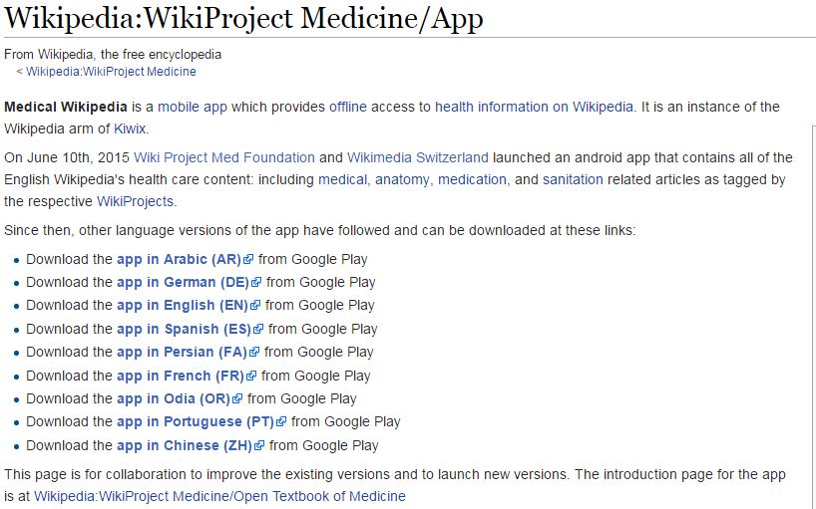Open the Wikipedia:WikiProject Medicine parent link
Viewport: 816px width, 509px height.
click(x=111, y=72)
